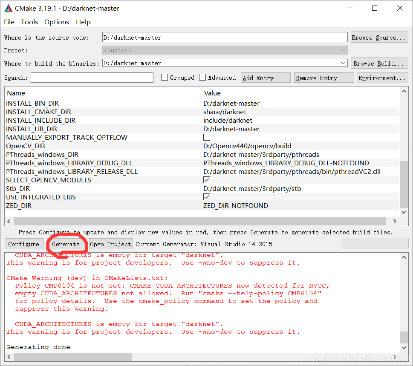Open the Tools menu

coord(29,22)
